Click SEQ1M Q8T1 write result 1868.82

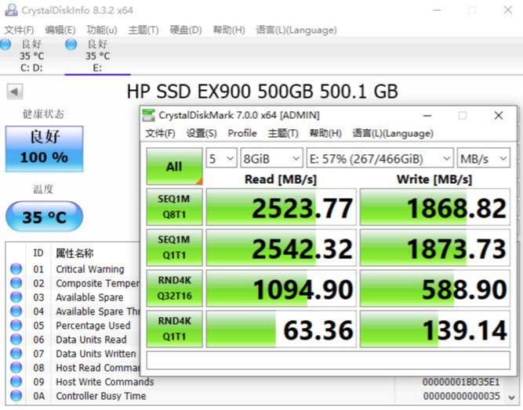point(435,207)
